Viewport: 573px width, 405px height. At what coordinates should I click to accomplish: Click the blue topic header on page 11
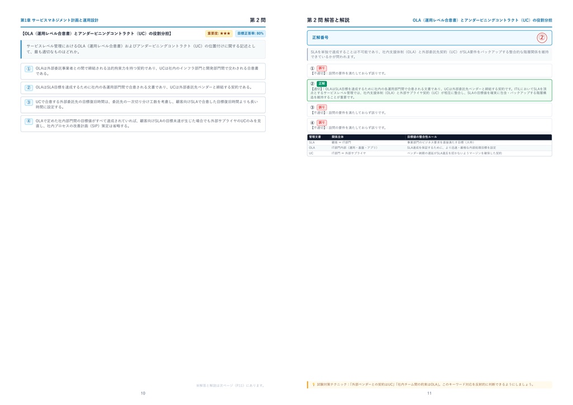[482, 21]
